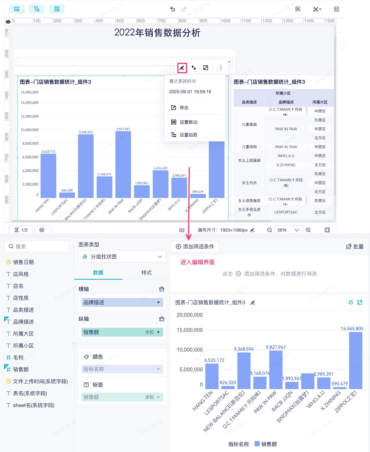Viewport: 370px width, 452px height.
Task: Click the keyboard shortcuts icon
Action: click(182, 230)
